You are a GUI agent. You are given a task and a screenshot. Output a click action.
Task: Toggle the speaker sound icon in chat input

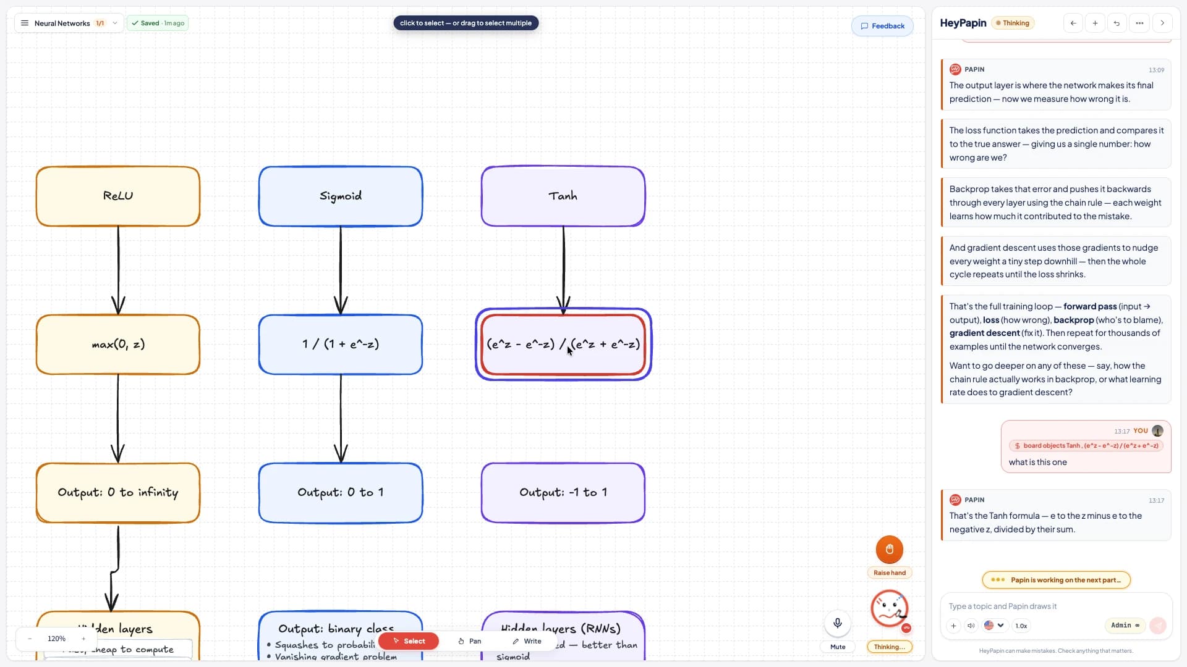(x=971, y=626)
